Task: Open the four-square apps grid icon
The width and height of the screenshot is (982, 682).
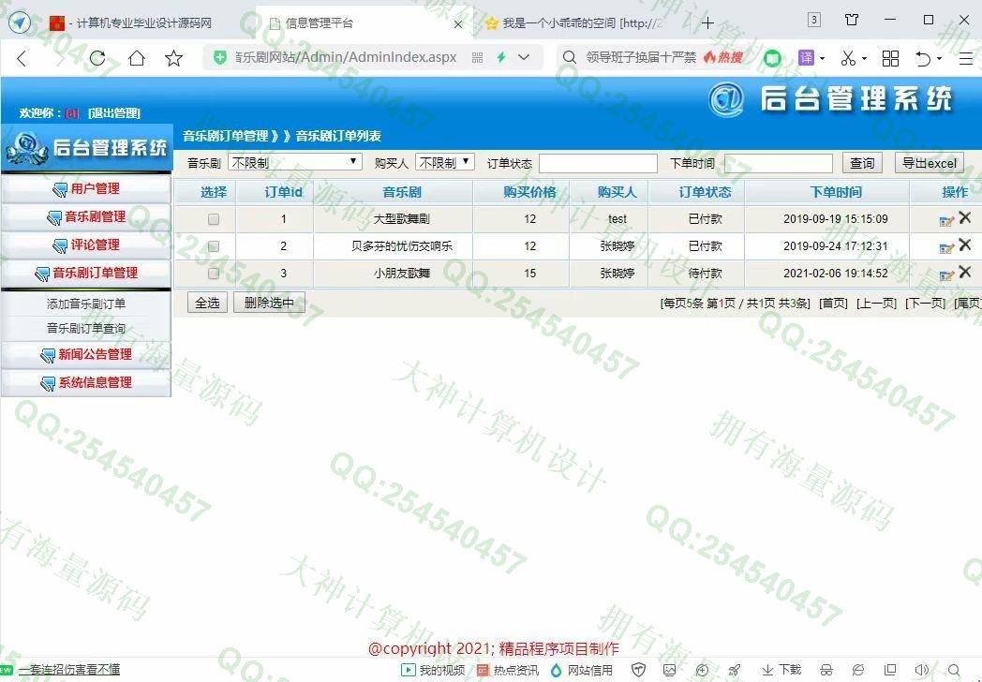Action: (x=890, y=58)
